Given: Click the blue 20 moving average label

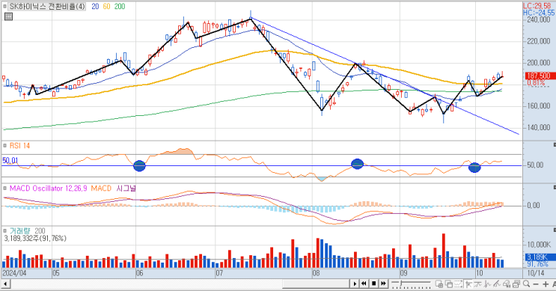Looking at the screenshot, I should coord(95,6).
